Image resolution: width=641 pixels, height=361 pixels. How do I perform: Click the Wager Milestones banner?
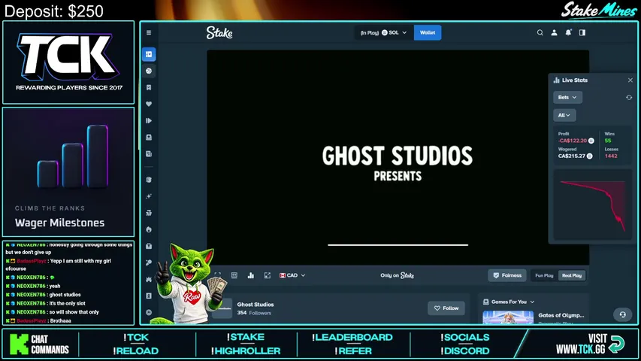68,172
